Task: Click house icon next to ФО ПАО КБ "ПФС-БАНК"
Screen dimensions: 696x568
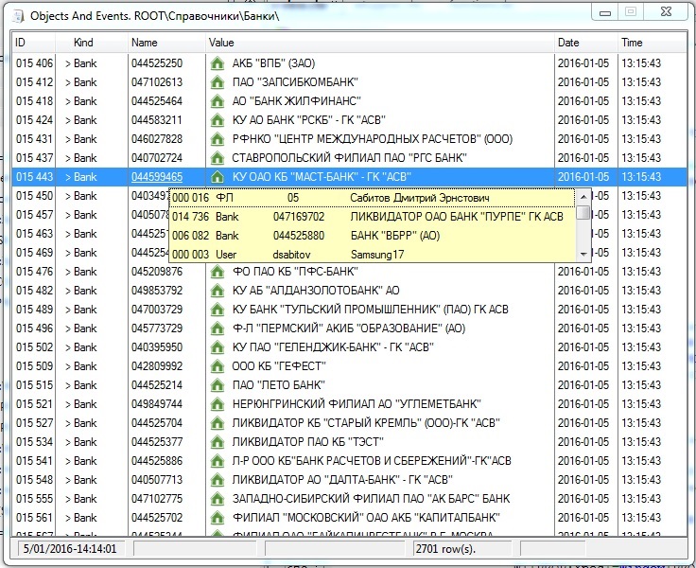Action: tap(217, 272)
